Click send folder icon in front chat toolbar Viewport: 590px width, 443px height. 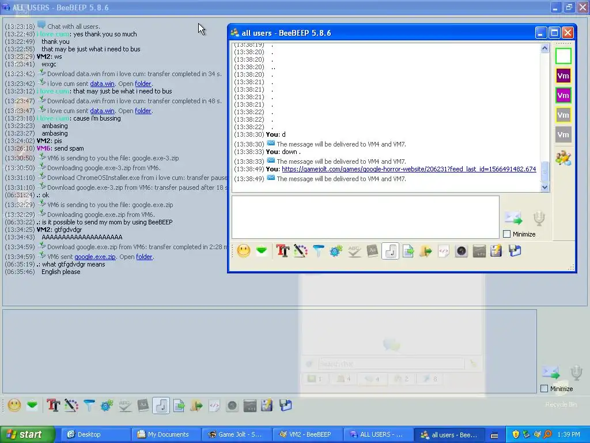pos(426,251)
